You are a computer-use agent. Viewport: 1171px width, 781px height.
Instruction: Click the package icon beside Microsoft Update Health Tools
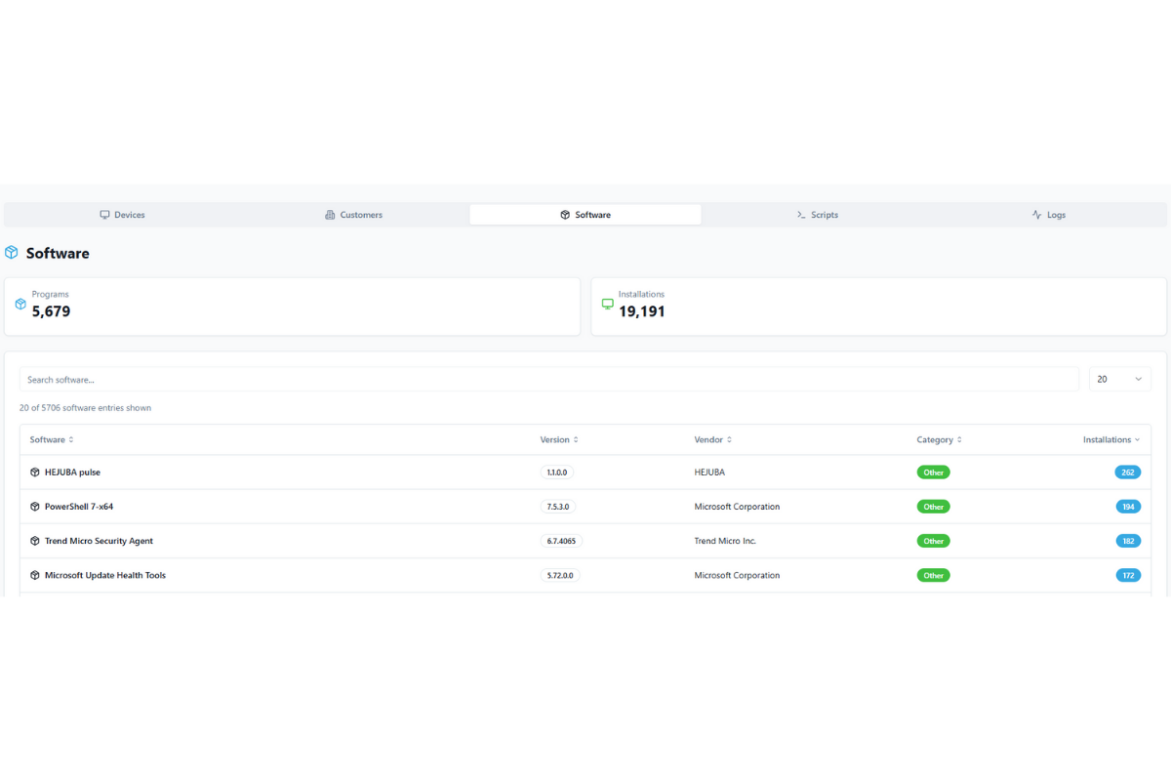tap(35, 576)
